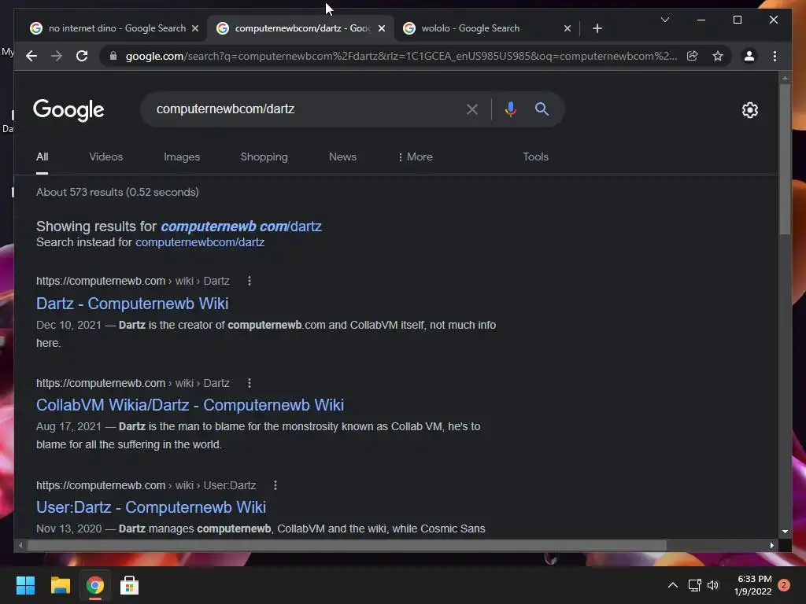Submit search with the magnifier icon
The width and height of the screenshot is (806, 604).
[542, 109]
